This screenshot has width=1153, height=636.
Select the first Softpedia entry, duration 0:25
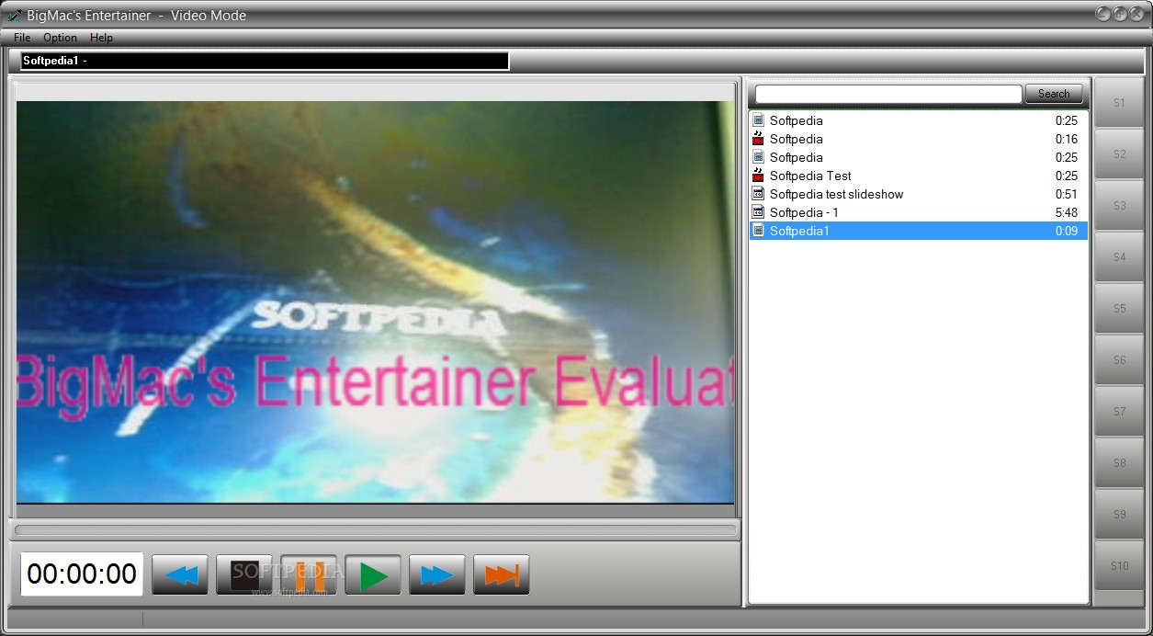(x=919, y=120)
